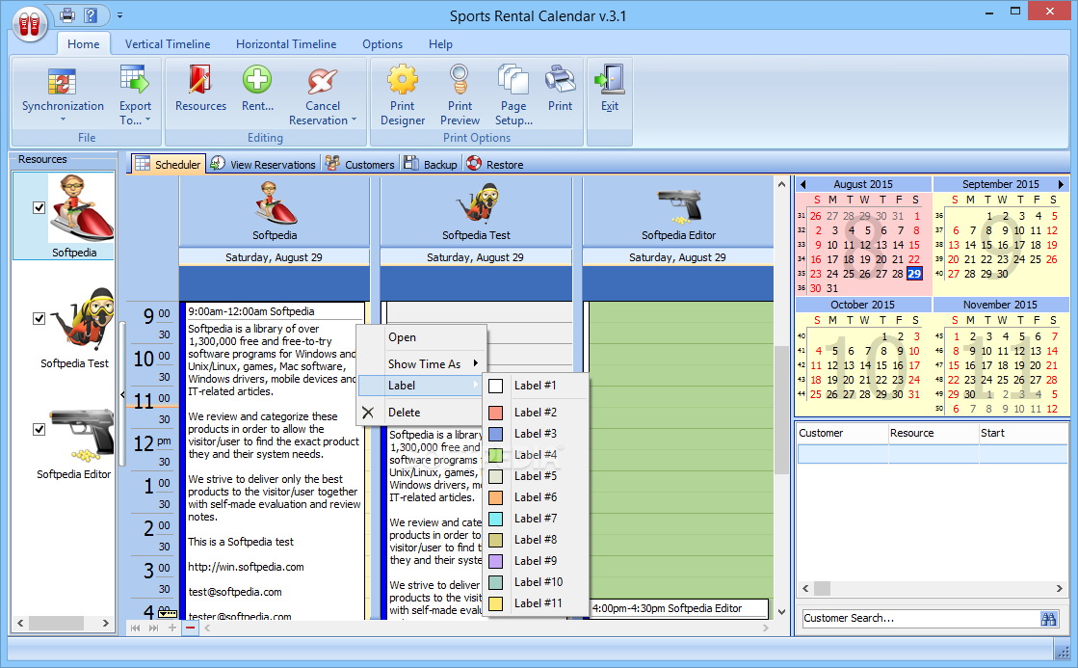1078x668 pixels.
Task: Pick yellow Label #11 swatch
Action: pyautogui.click(x=496, y=603)
